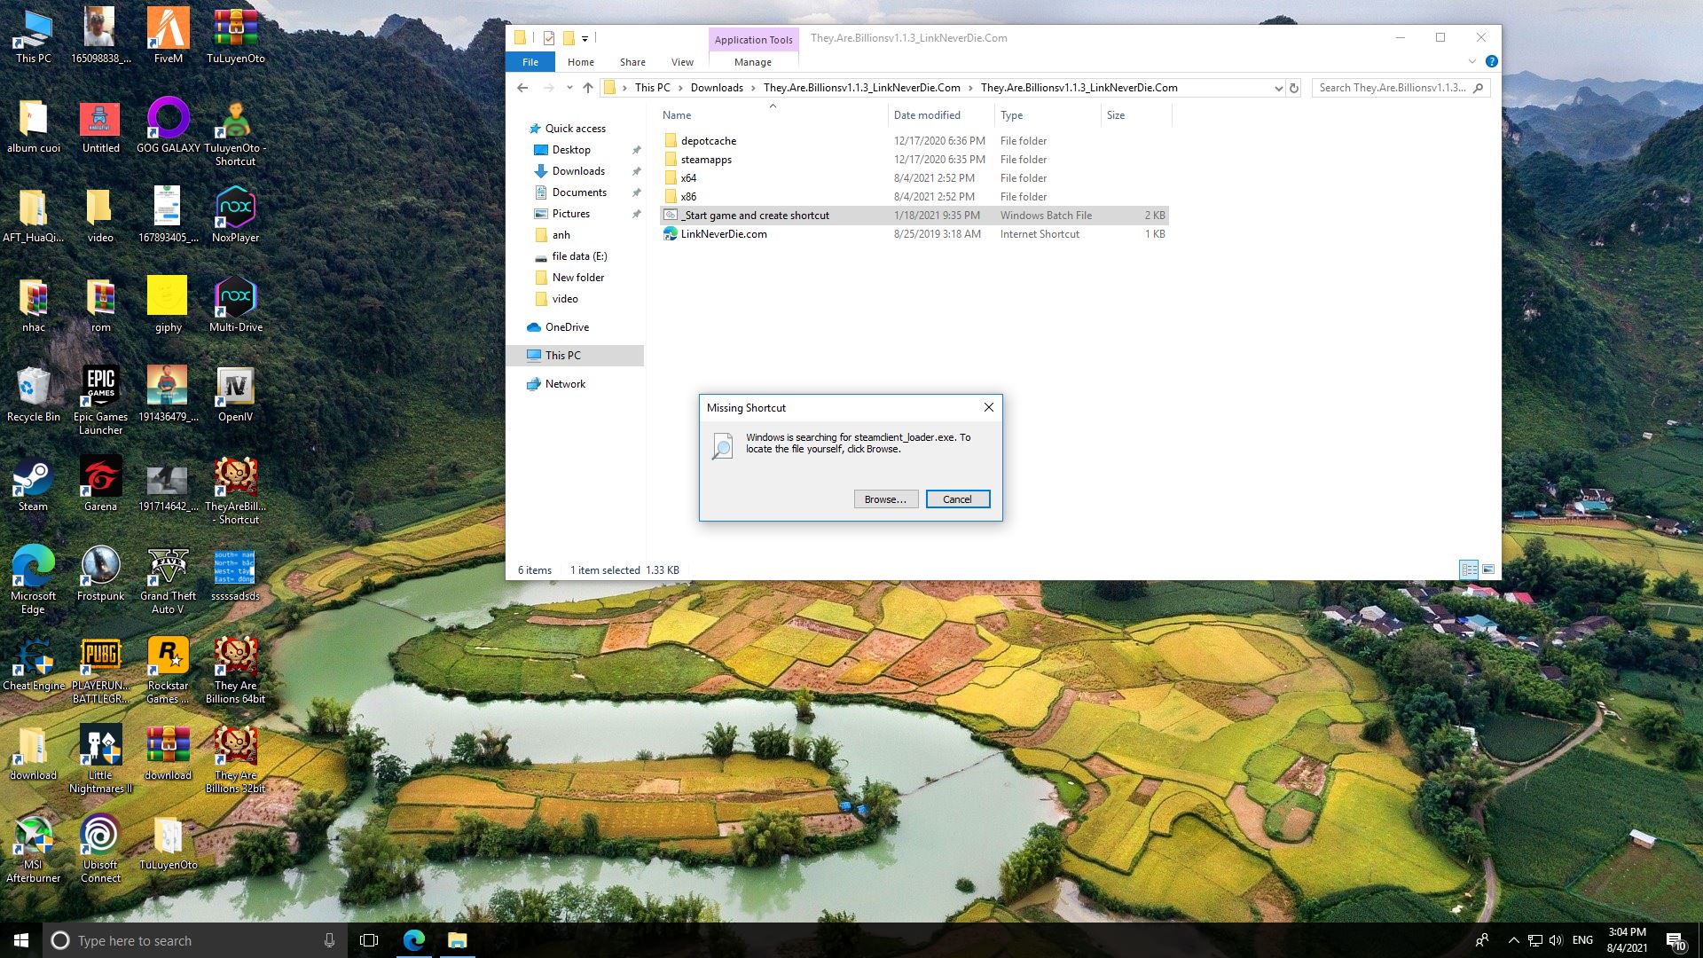Viewport: 1703px width, 958px height.
Task: Switch to details view button
Action: tap(1468, 569)
